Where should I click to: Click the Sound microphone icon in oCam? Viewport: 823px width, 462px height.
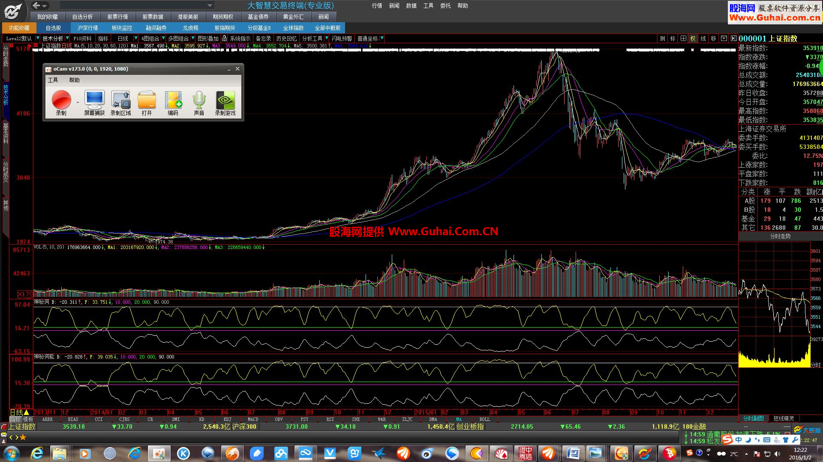[x=199, y=100]
